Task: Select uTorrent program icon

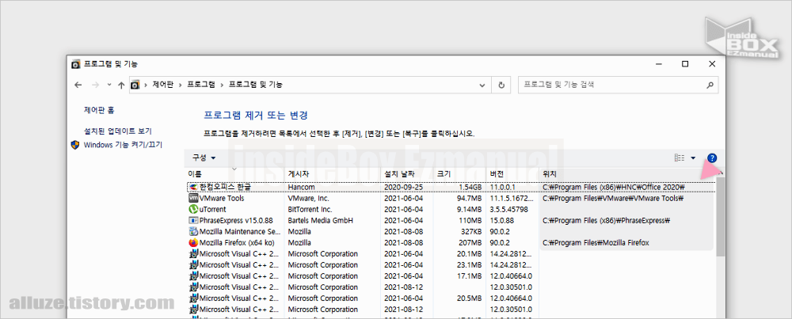Action: (x=193, y=210)
